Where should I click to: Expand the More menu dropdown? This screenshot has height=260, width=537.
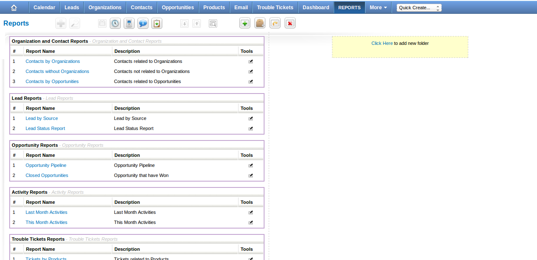378,8
